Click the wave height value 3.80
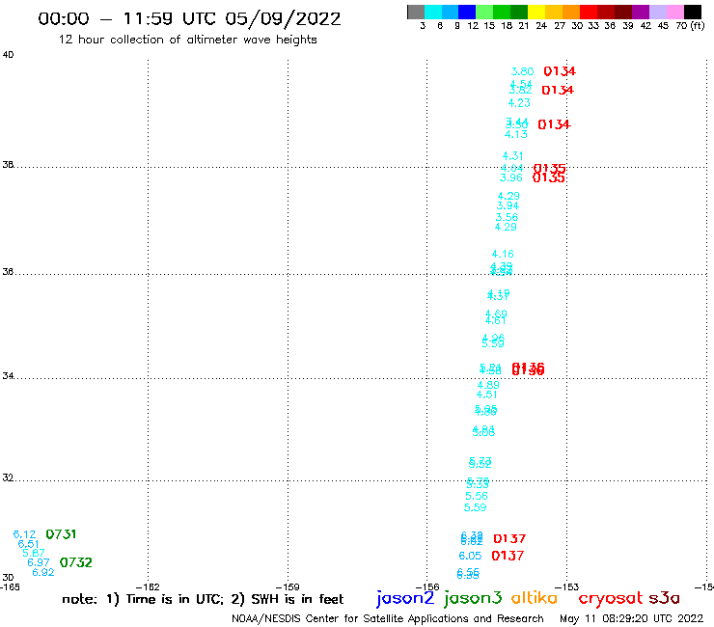The height and width of the screenshot is (627, 714). 522,71
